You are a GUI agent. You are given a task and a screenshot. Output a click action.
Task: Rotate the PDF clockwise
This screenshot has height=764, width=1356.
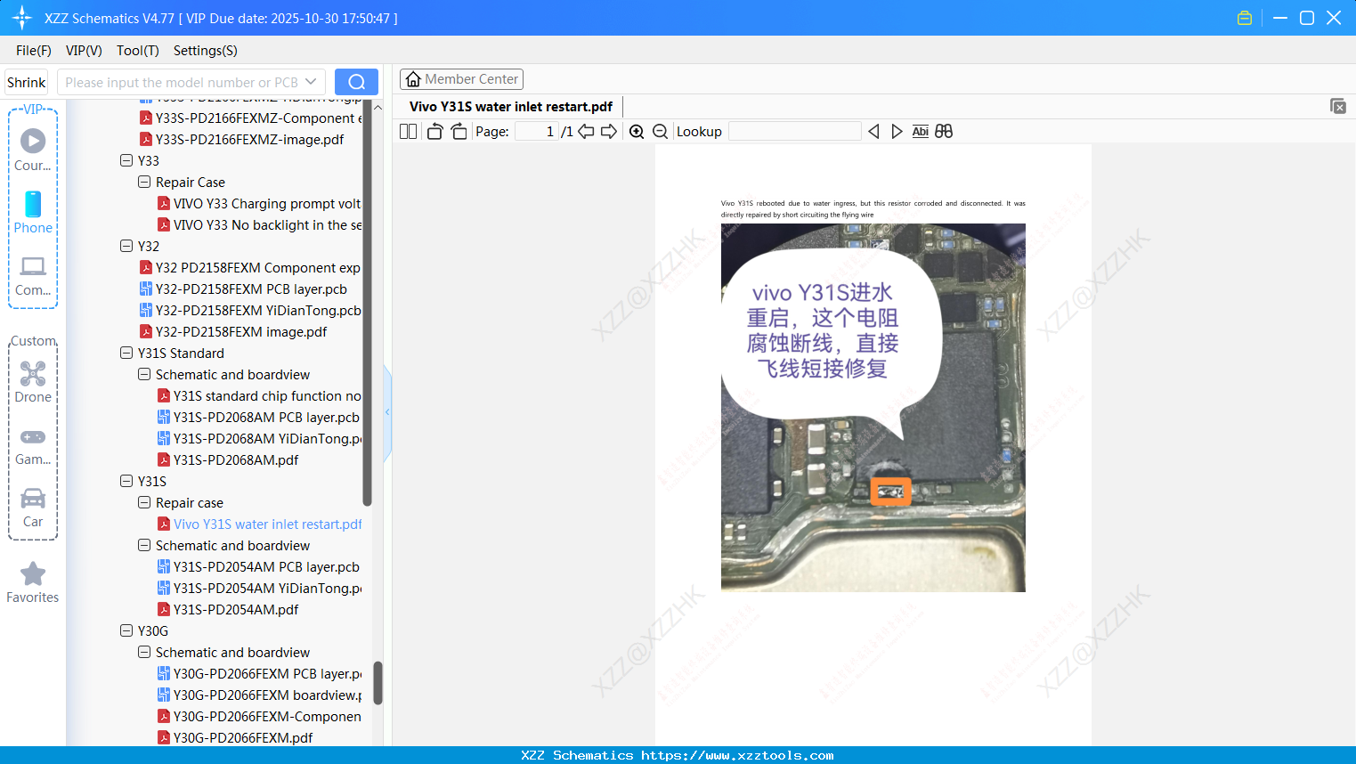(459, 131)
